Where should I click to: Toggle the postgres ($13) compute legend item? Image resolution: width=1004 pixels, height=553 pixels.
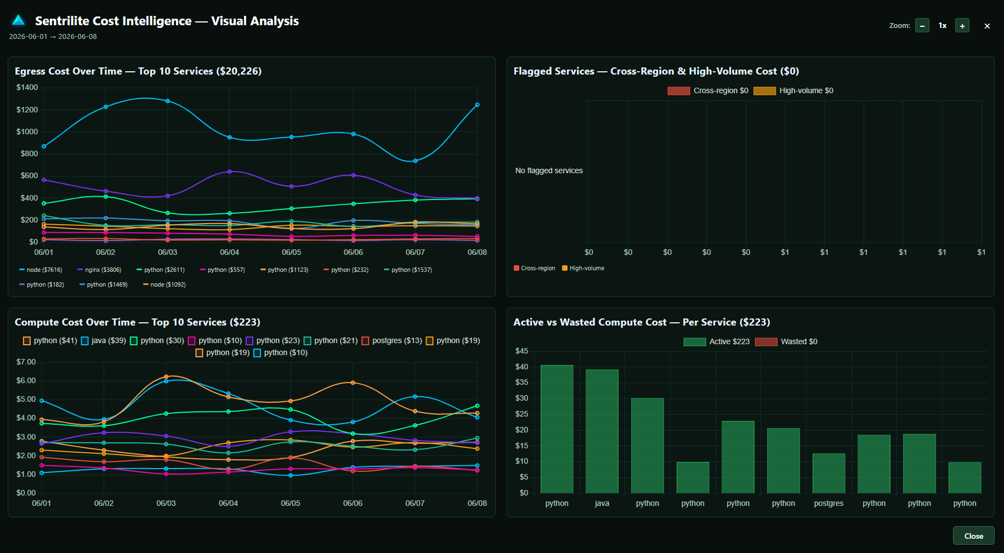[392, 340]
